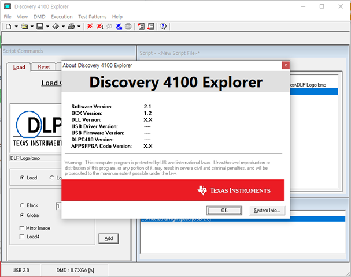Click the diamond DMD chip toolbar icon
351x277 pixels.
click(x=56, y=27)
